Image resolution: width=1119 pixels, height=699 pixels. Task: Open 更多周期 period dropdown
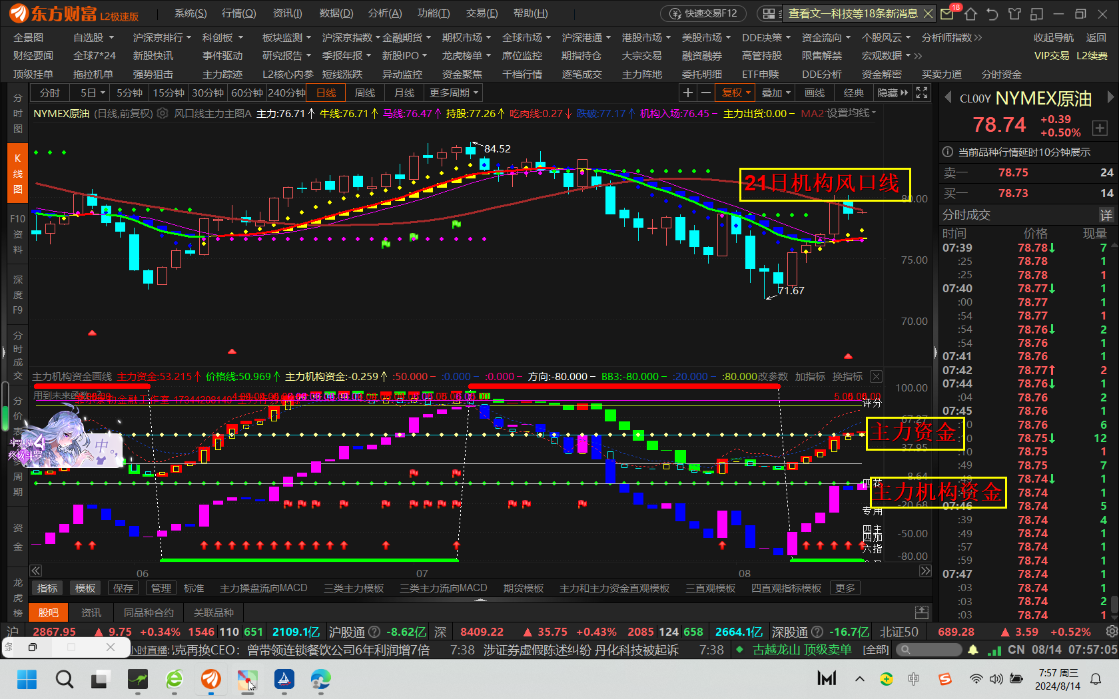454,93
